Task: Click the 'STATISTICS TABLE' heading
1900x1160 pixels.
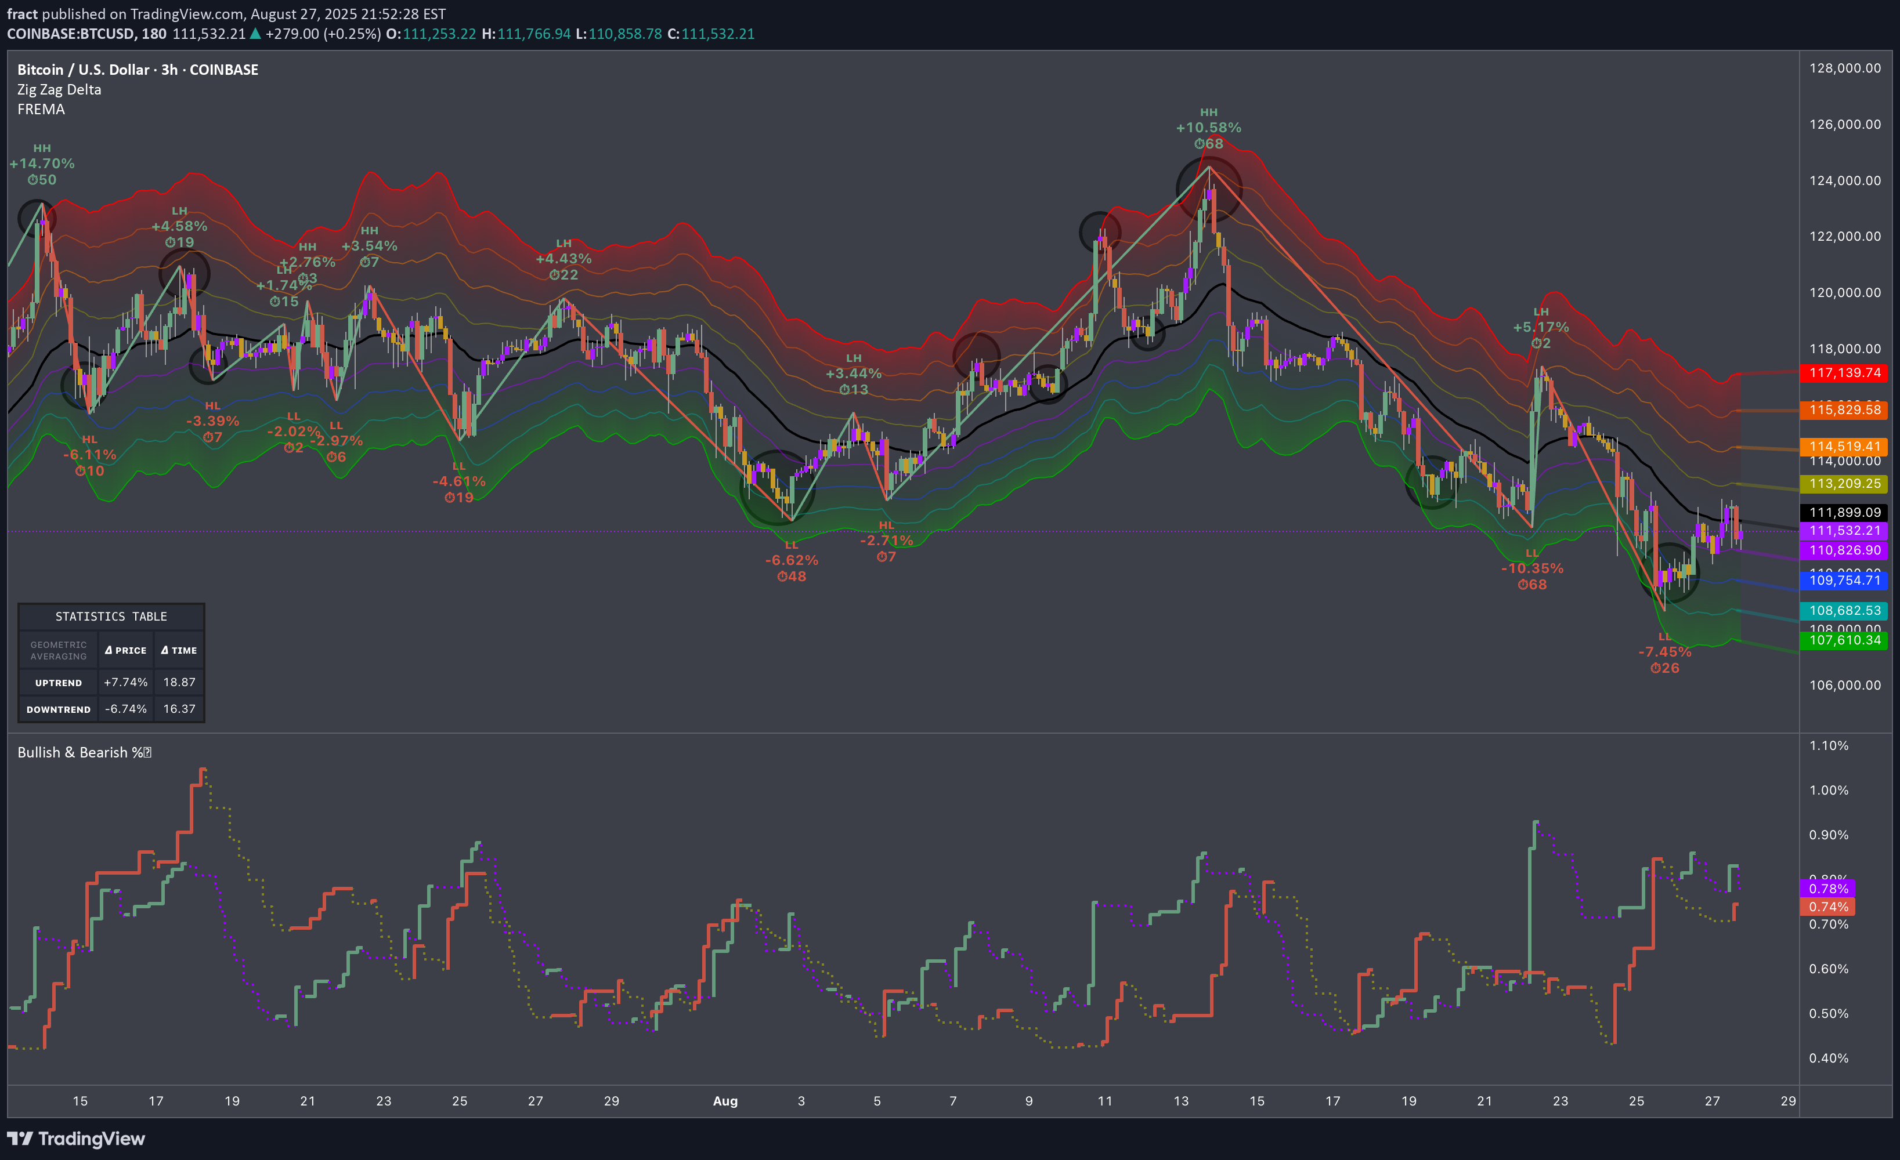Action: tap(111, 617)
